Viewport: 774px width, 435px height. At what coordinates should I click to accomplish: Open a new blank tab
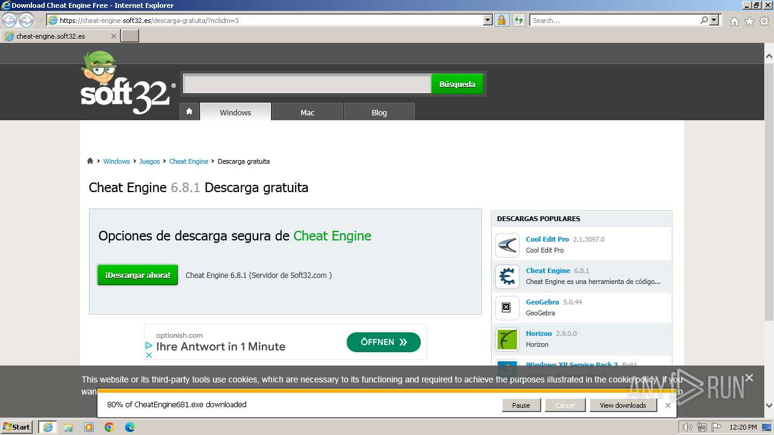(x=130, y=36)
